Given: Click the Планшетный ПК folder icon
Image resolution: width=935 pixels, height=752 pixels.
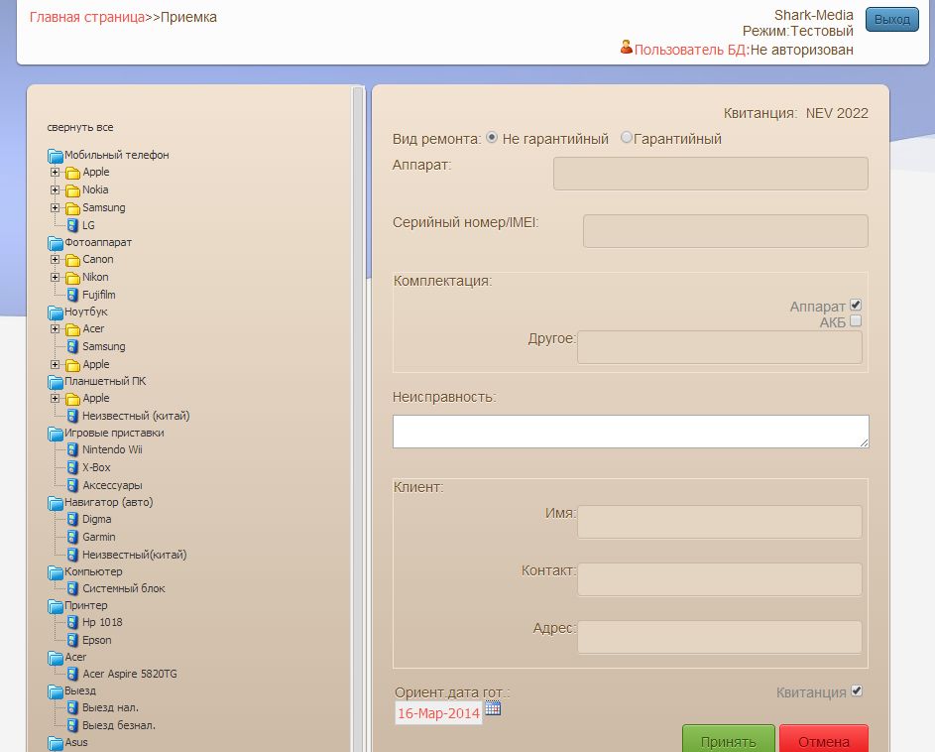Looking at the screenshot, I should point(56,381).
